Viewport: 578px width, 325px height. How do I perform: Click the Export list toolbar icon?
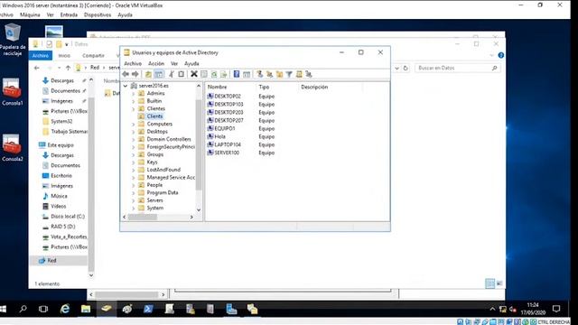tap(223, 74)
